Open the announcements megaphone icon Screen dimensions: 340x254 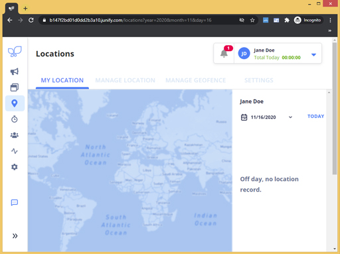pyautogui.click(x=15, y=72)
